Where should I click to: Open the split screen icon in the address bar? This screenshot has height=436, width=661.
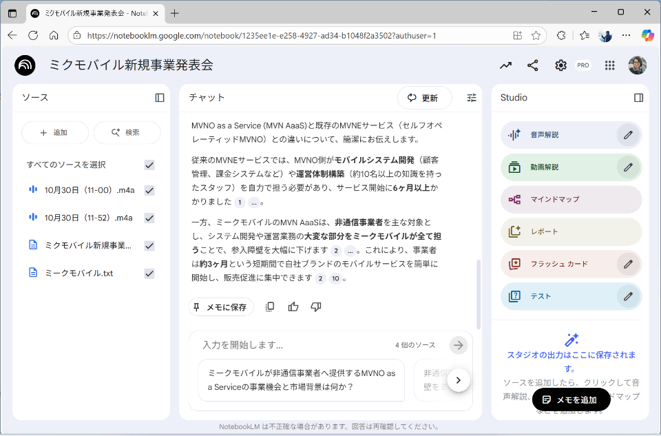(518, 35)
